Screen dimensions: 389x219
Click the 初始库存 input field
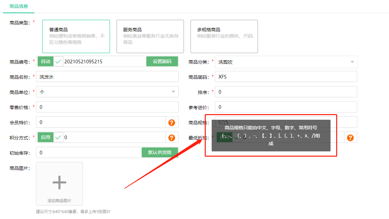(88, 153)
